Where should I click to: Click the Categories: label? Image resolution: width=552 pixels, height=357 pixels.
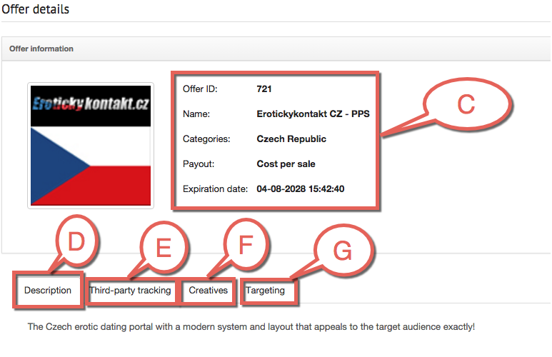(206, 139)
